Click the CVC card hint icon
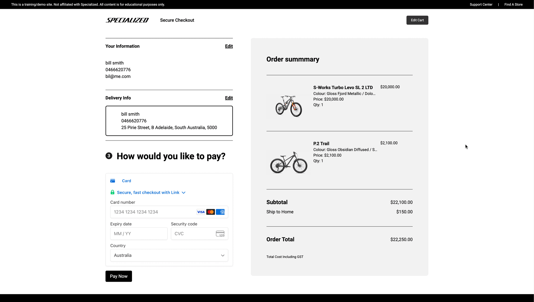The image size is (534, 302). [220, 234]
